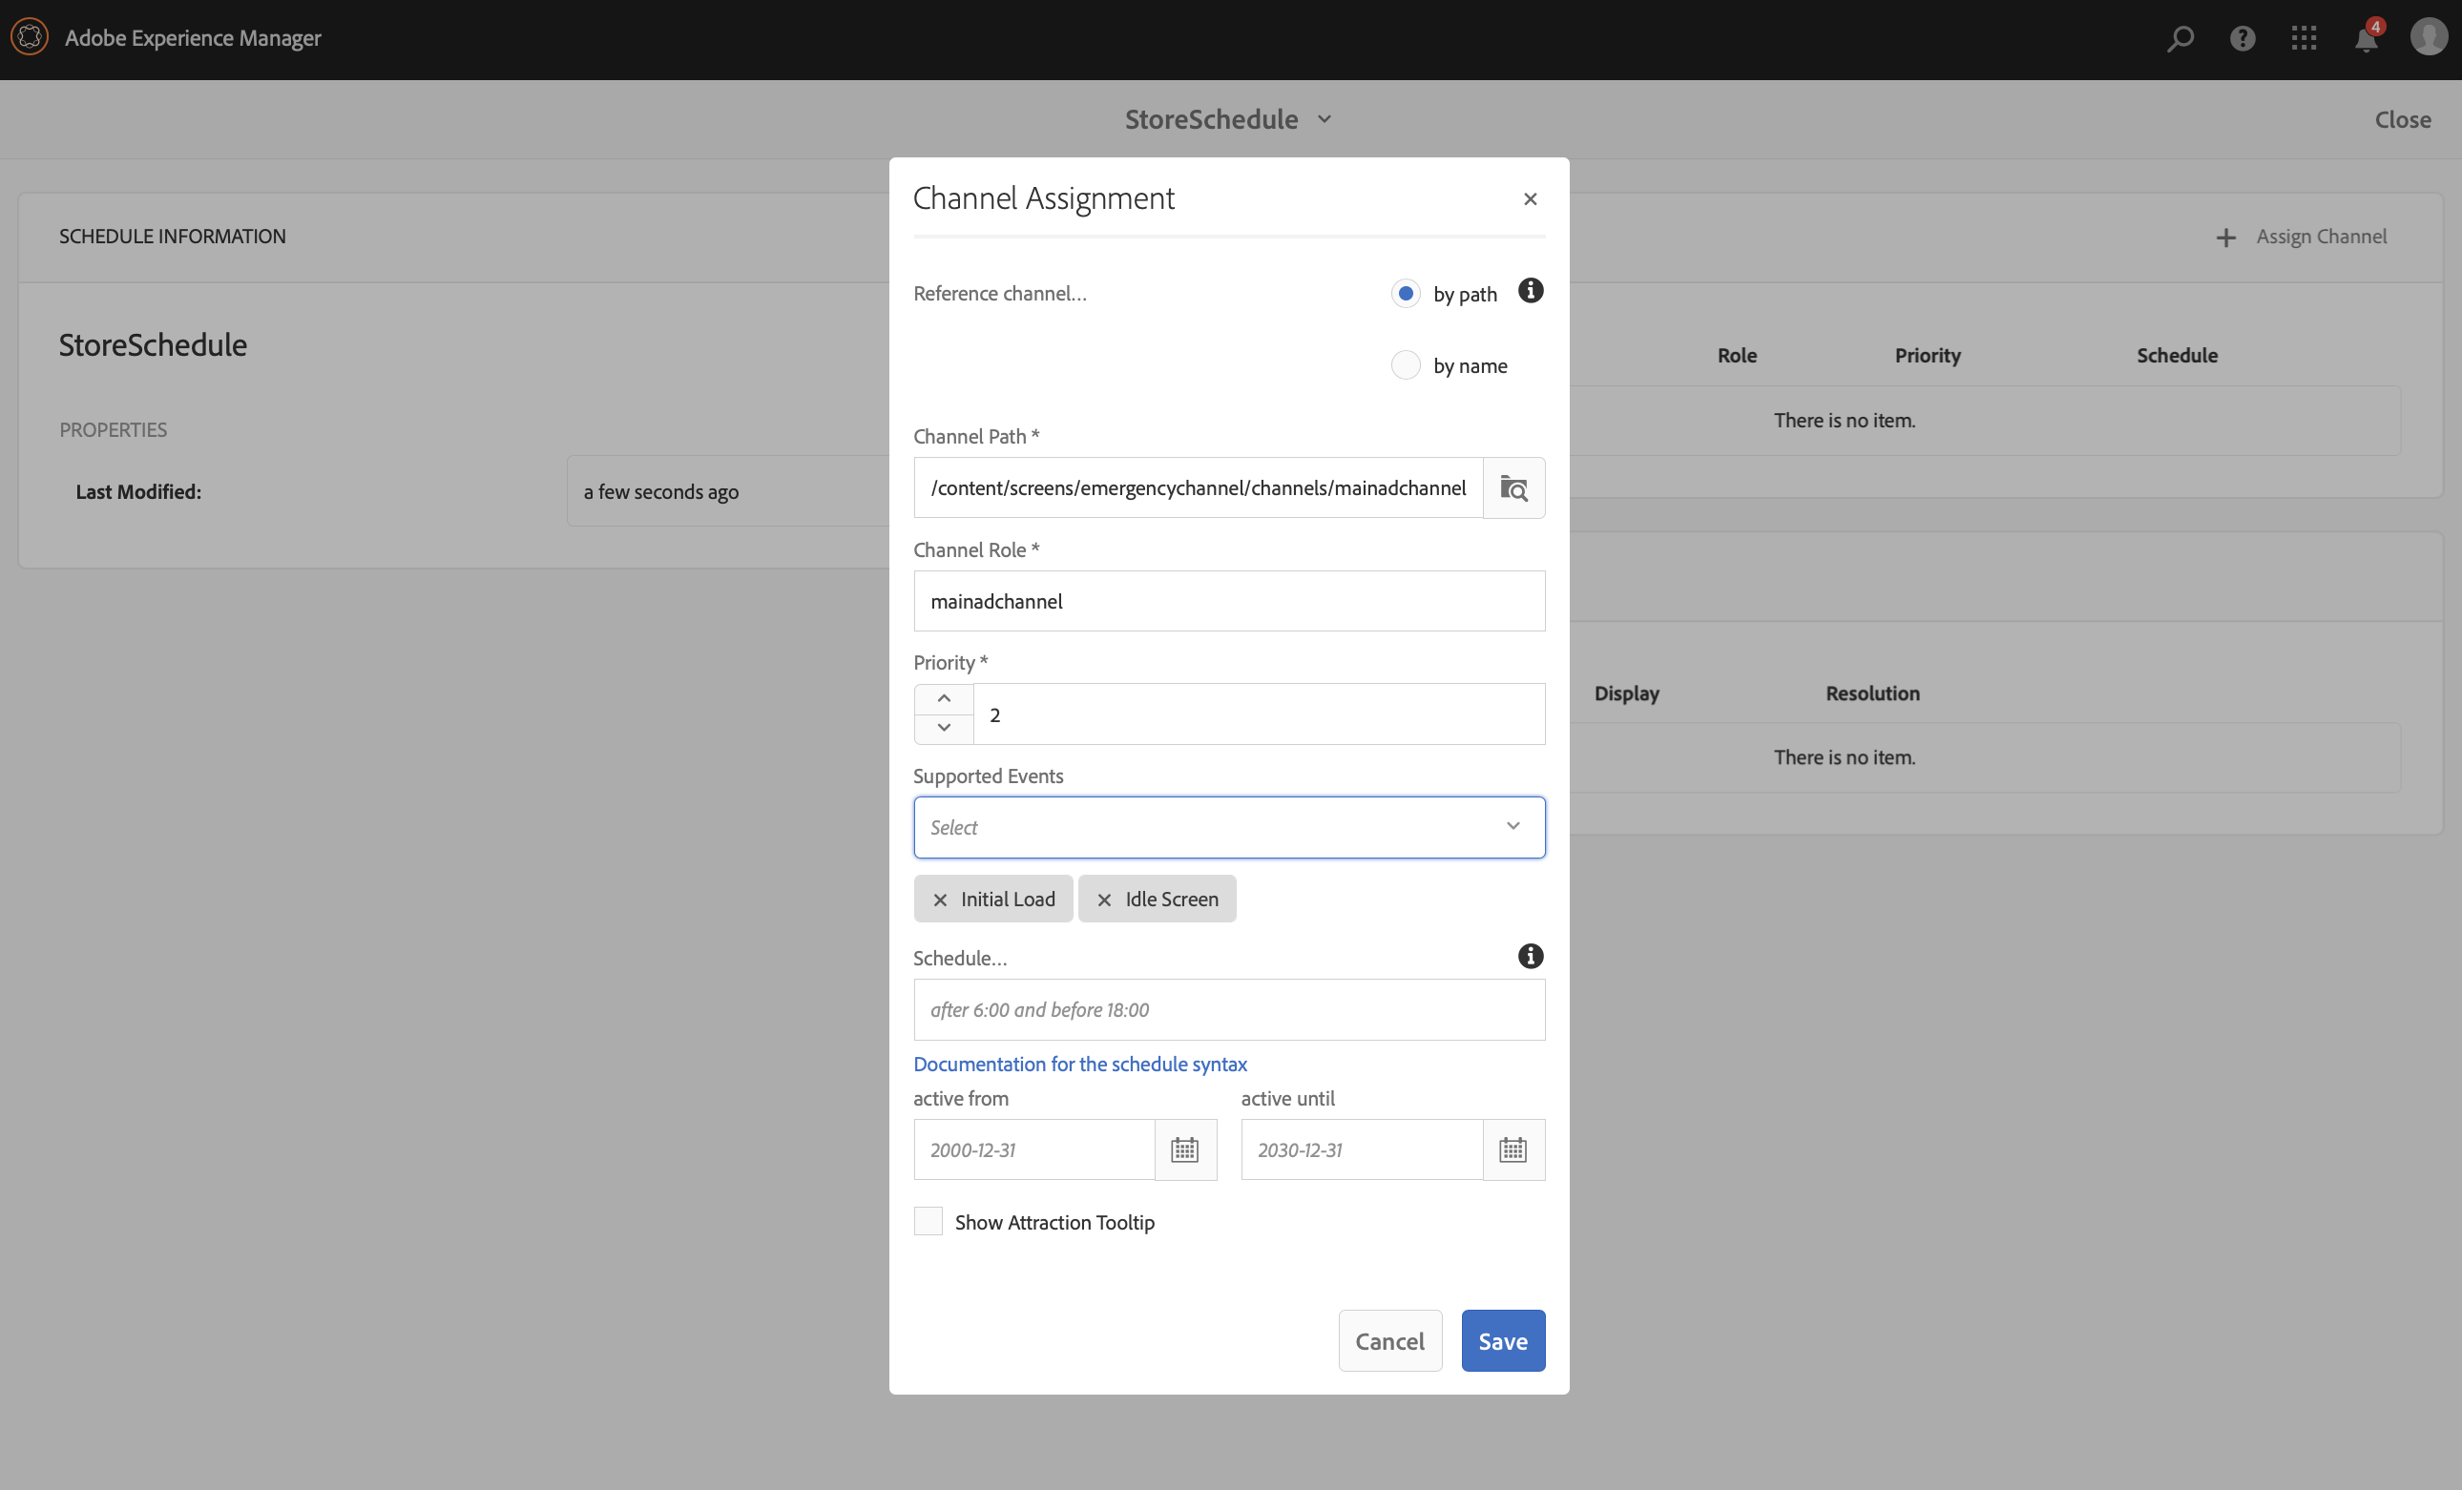Select the by path radio button

(x=1405, y=294)
